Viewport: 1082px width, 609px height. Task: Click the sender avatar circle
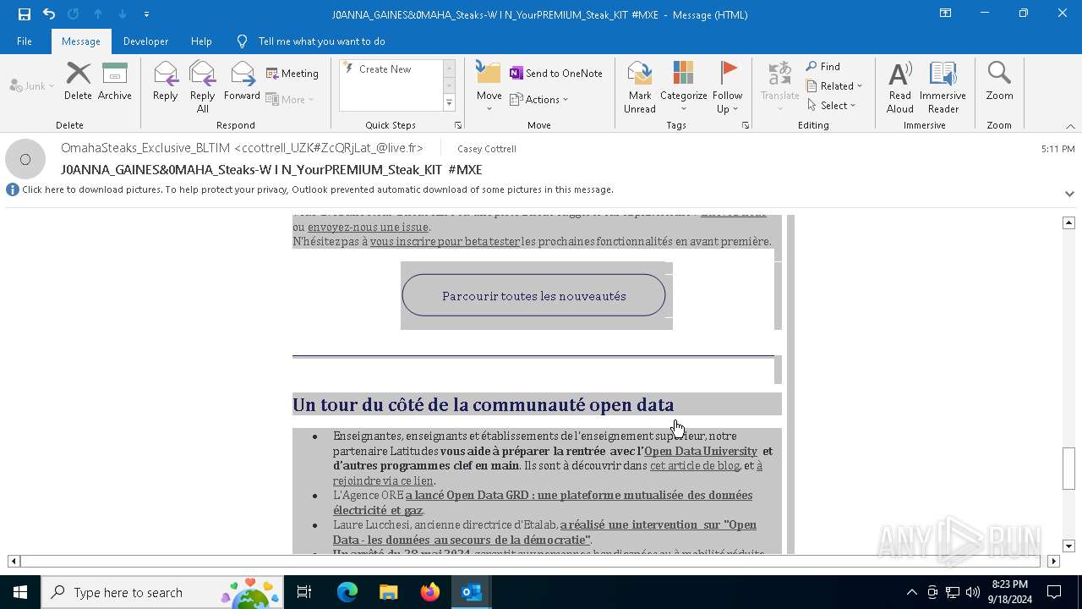click(25, 159)
